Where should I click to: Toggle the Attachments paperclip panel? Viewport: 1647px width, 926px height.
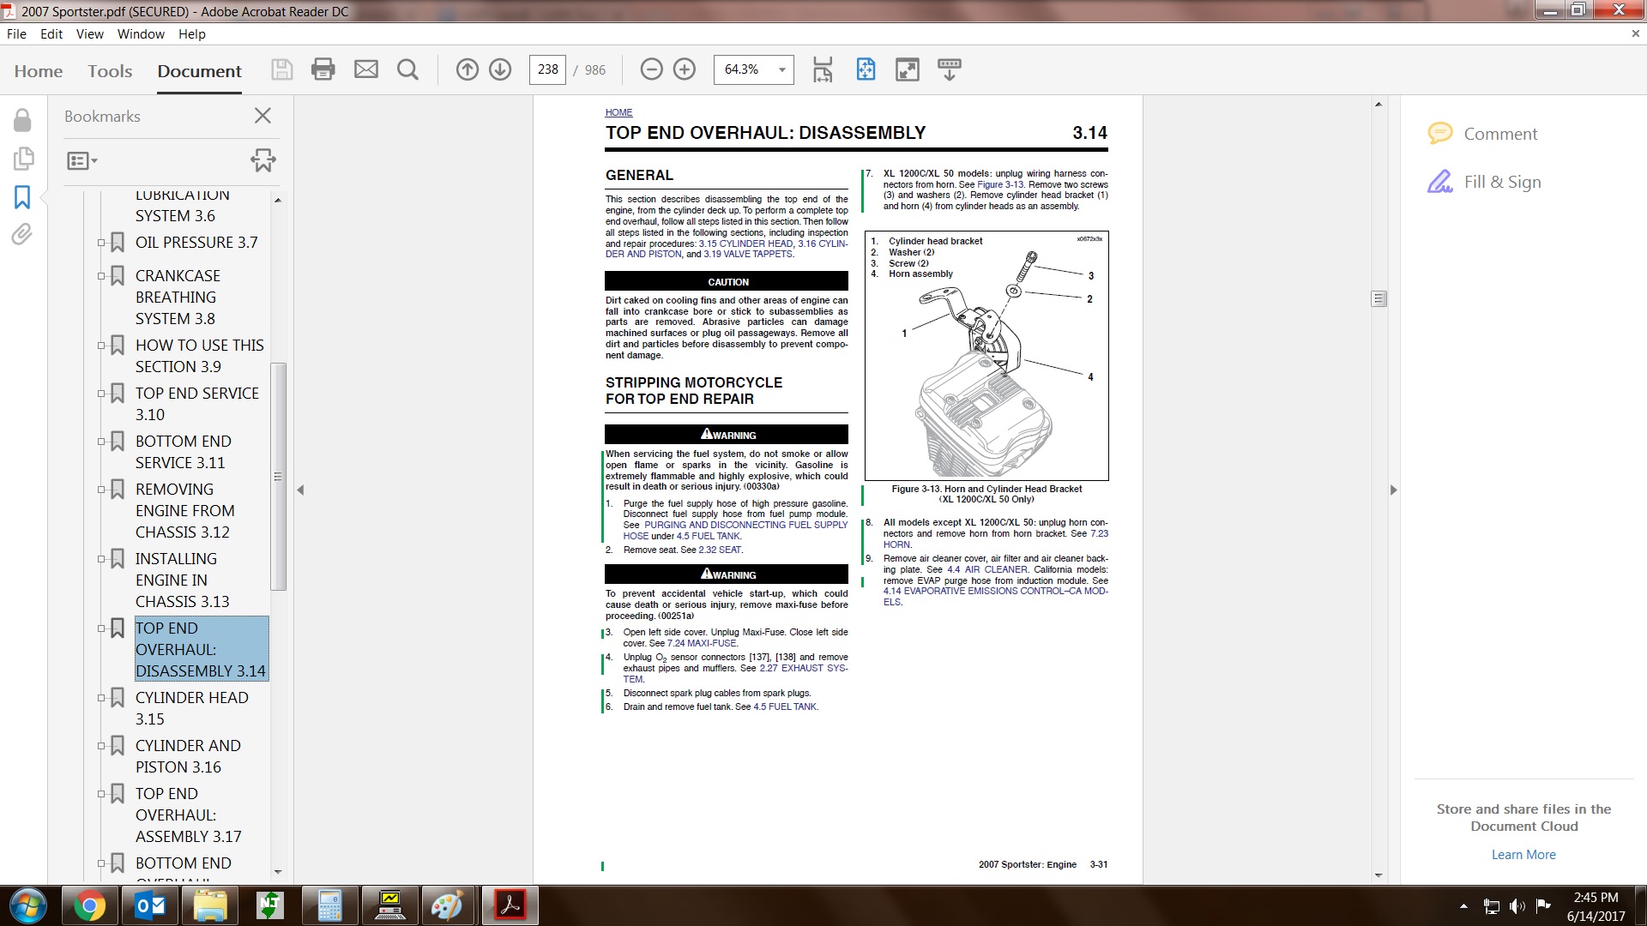click(x=22, y=234)
